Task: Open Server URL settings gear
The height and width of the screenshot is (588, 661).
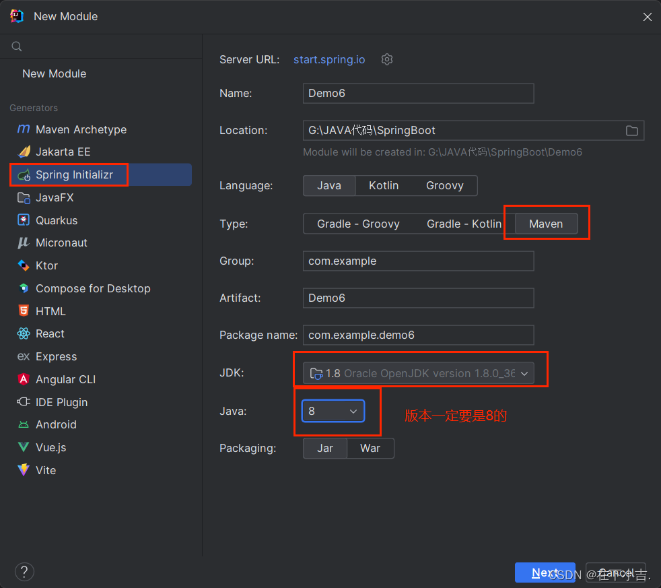Action: [x=387, y=59]
